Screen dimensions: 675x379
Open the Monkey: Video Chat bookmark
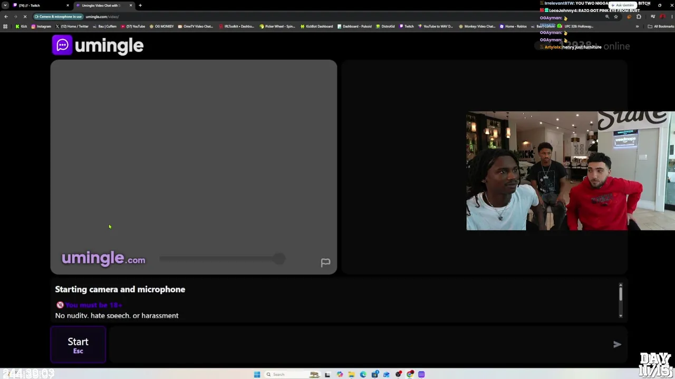pyautogui.click(x=477, y=26)
